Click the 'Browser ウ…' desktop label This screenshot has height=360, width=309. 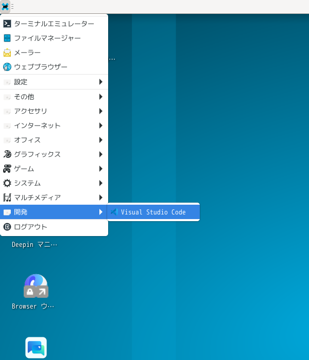pyautogui.click(x=33, y=307)
